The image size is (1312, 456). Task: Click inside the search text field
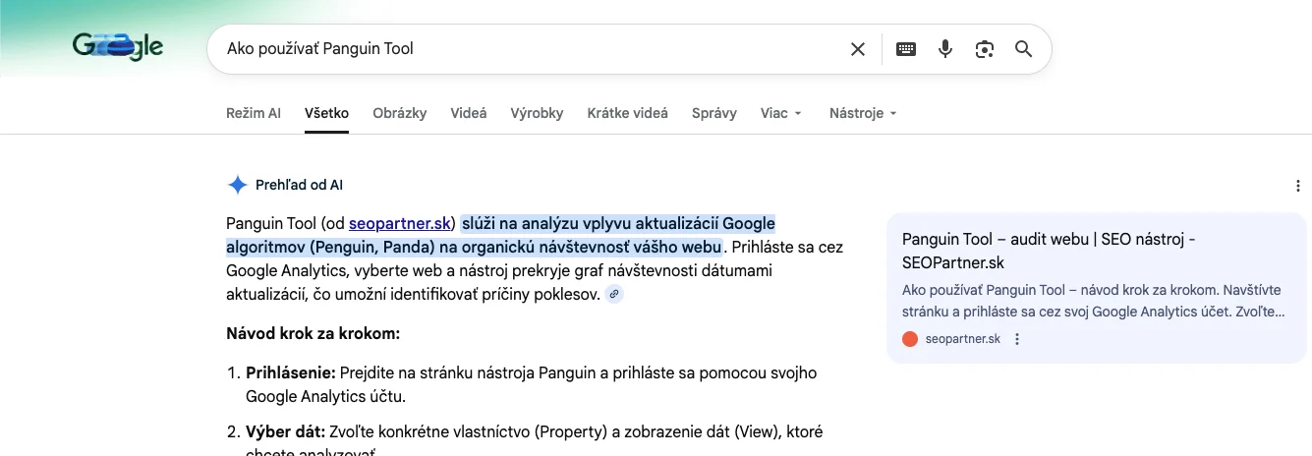coord(531,49)
